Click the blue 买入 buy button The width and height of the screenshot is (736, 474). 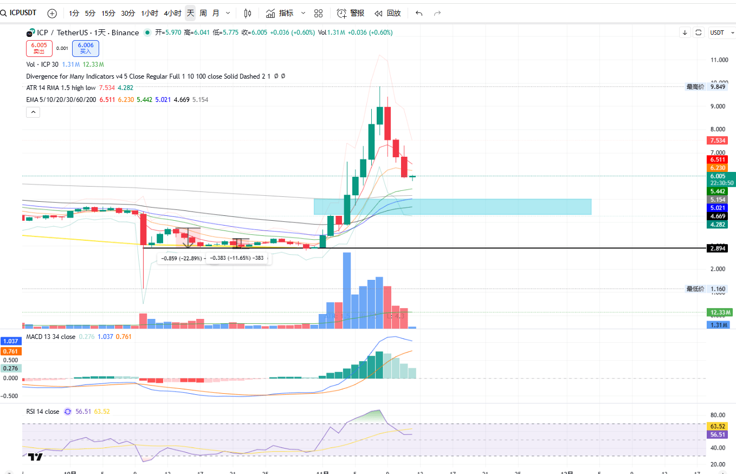pos(86,48)
